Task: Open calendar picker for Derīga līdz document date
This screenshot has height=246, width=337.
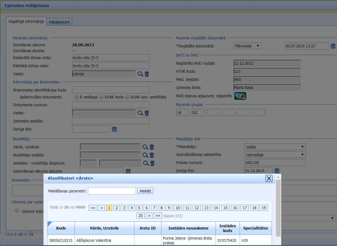Action: [114, 129]
